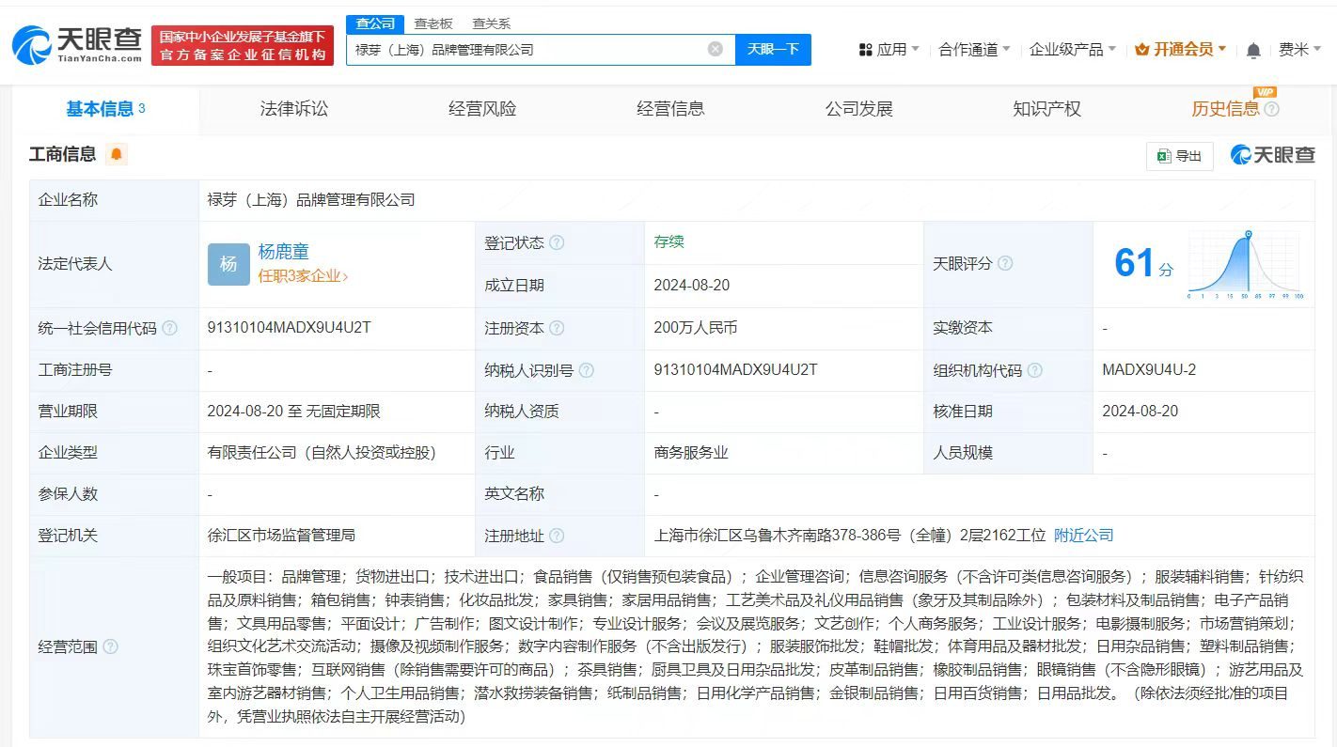The width and height of the screenshot is (1337, 747).
Task: Click the crown icon on 开通会员
Action: tap(1142, 48)
